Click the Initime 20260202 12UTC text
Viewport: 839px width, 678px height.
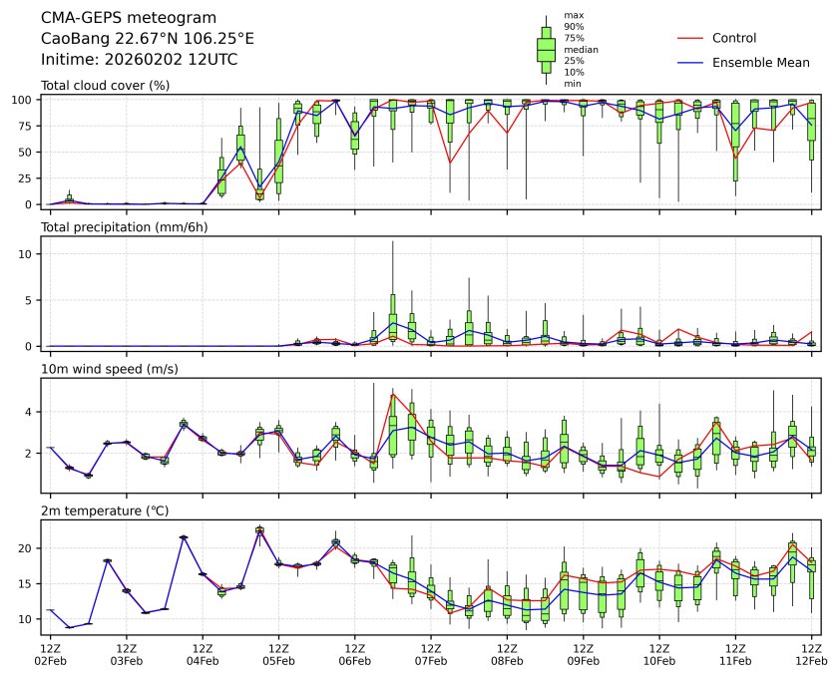(139, 60)
